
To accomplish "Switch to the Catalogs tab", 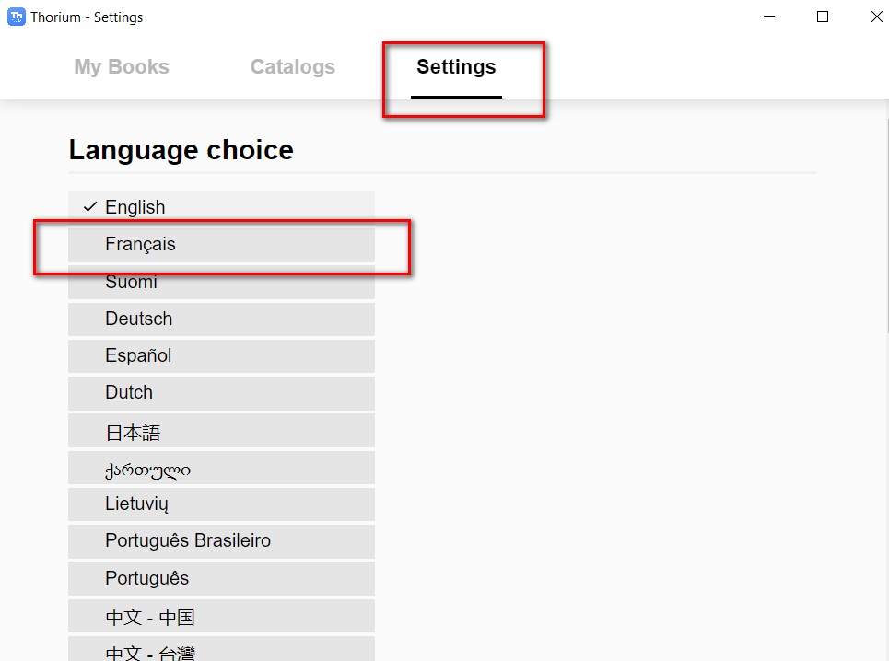I will pos(293,67).
